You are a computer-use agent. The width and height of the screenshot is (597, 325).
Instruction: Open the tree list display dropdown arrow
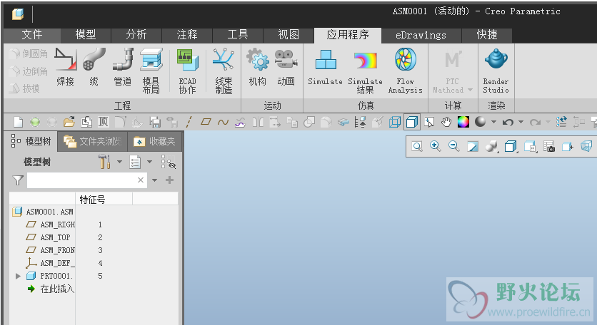click(150, 162)
